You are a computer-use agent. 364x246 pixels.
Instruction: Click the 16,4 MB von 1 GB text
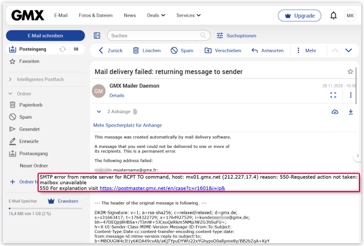point(30,213)
